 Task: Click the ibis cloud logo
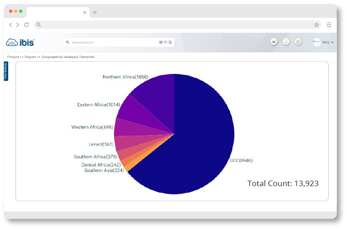20,42
